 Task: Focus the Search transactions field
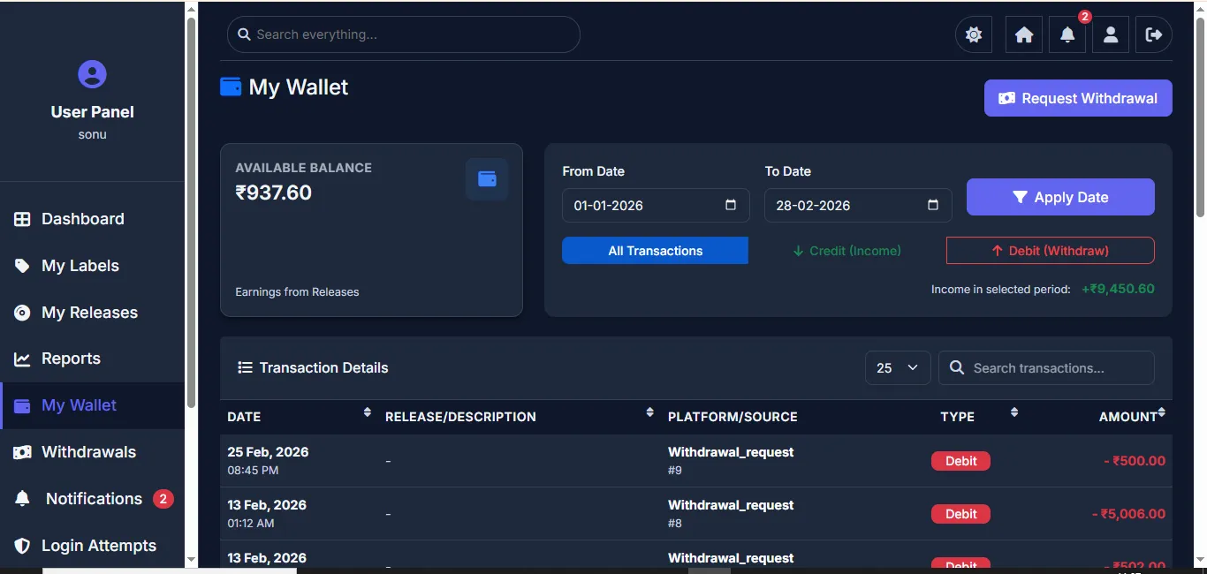coord(1046,367)
